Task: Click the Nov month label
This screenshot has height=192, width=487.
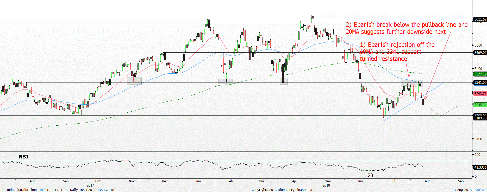Action: point(132,181)
